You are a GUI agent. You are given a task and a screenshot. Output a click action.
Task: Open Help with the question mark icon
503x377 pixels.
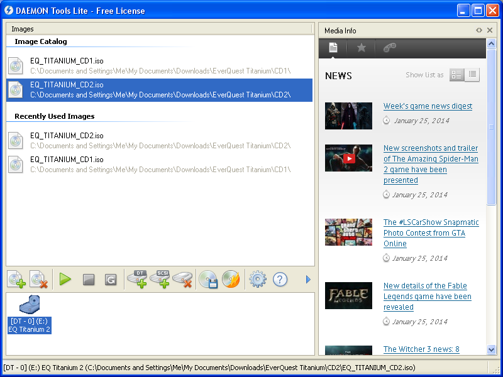(280, 280)
